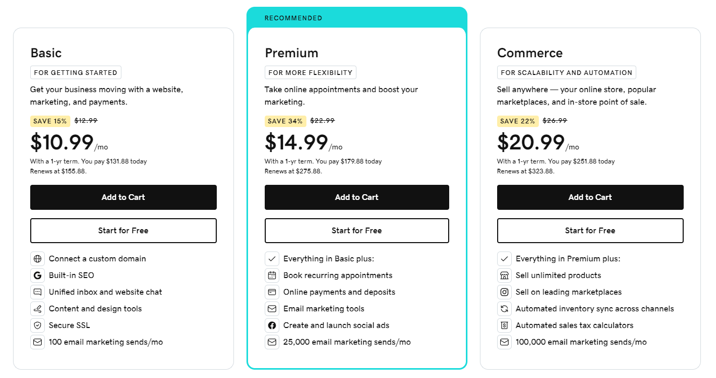Click the checkmark beside Everything in Basic plus
Viewport: 716px width, 378px height.
271,259
